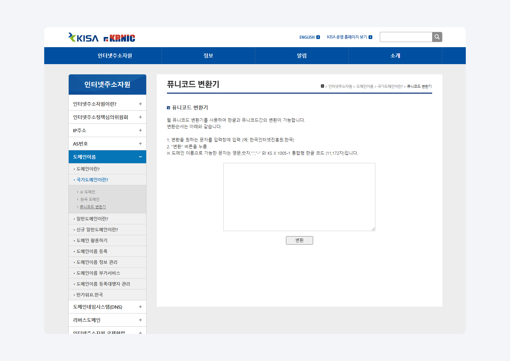Open the 소개 main menu
This screenshot has width=510, height=361.
coord(395,56)
